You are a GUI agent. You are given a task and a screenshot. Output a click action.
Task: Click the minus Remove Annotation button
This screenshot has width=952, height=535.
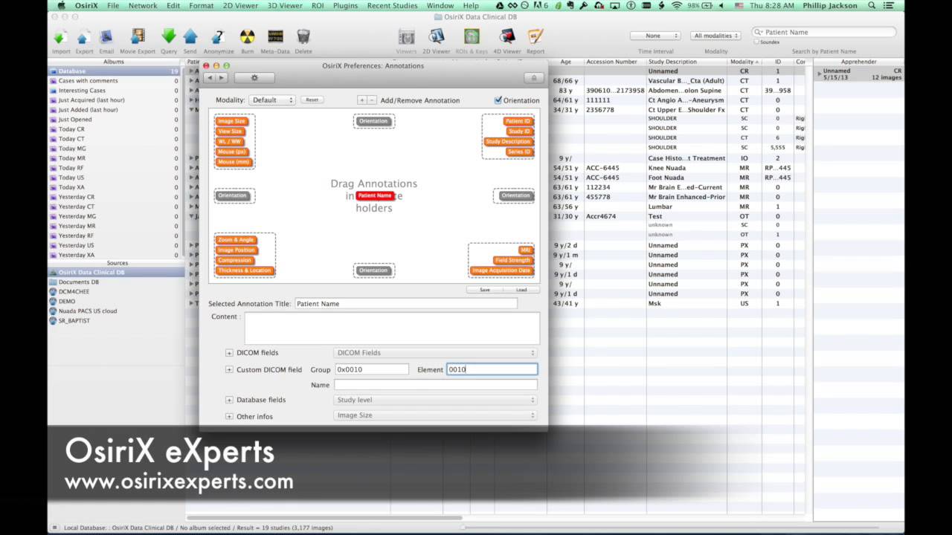click(372, 100)
